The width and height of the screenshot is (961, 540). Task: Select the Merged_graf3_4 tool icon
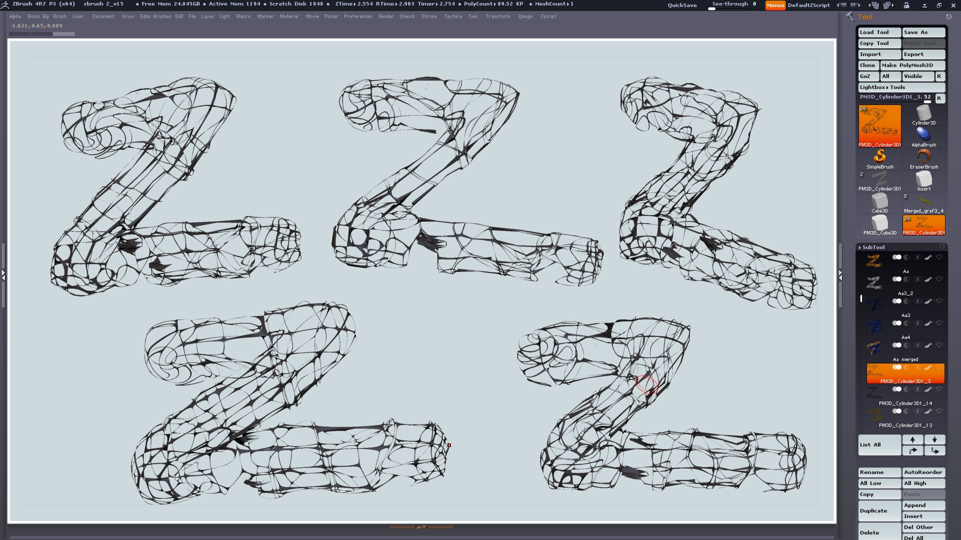click(x=923, y=201)
